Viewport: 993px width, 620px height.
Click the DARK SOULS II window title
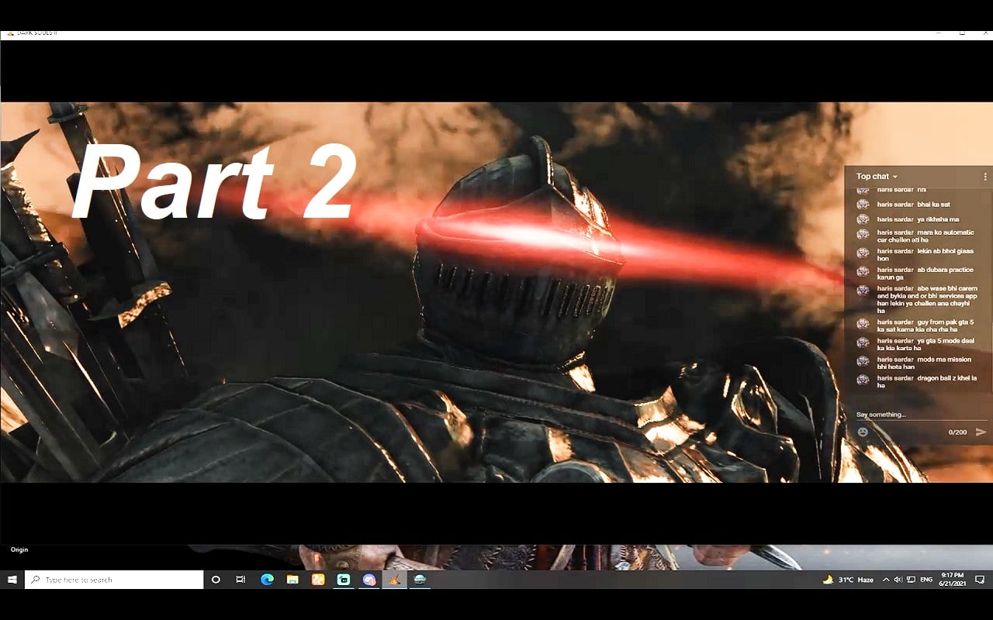pyautogui.click(x=36, y=33)
